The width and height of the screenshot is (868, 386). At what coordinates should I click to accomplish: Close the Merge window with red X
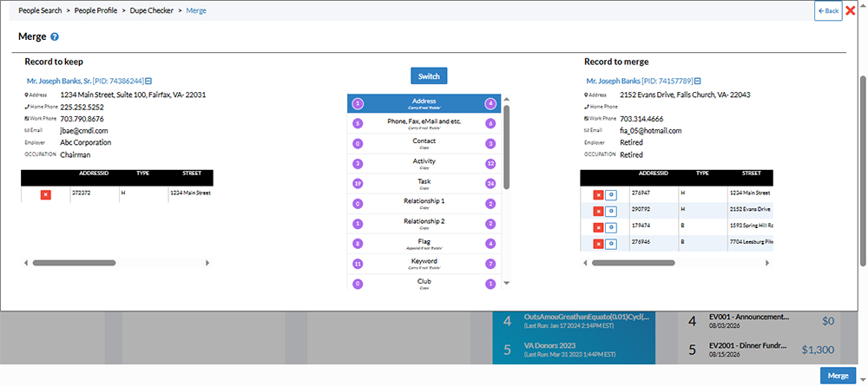point(851,10)
